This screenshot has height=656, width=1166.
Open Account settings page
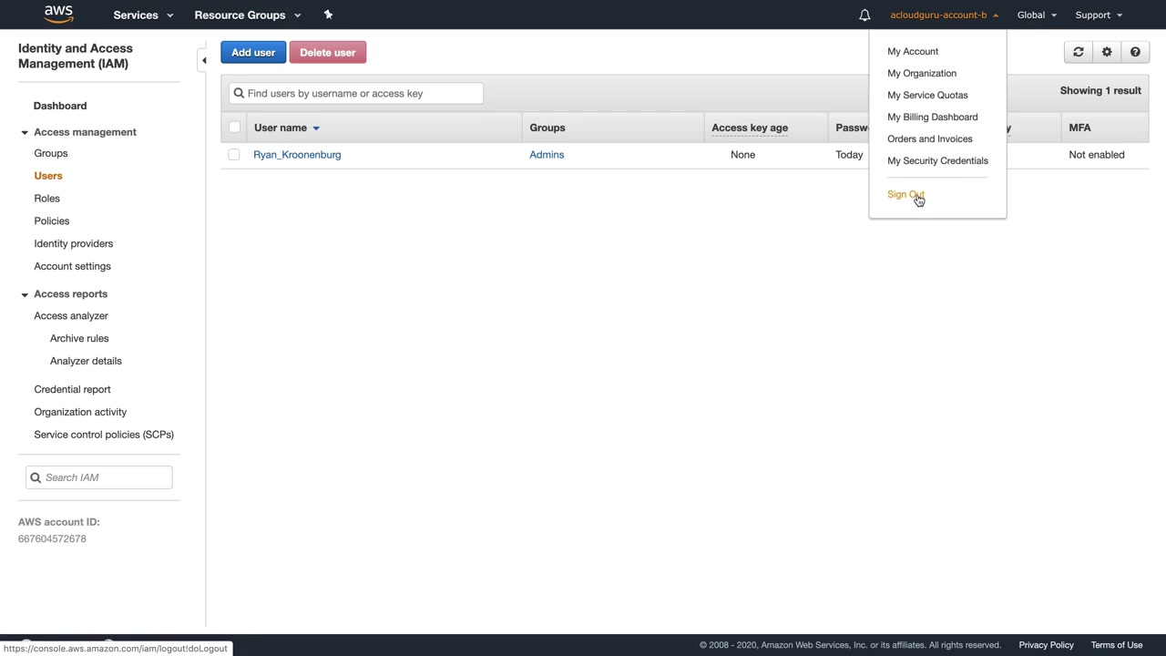pos(72,266)
